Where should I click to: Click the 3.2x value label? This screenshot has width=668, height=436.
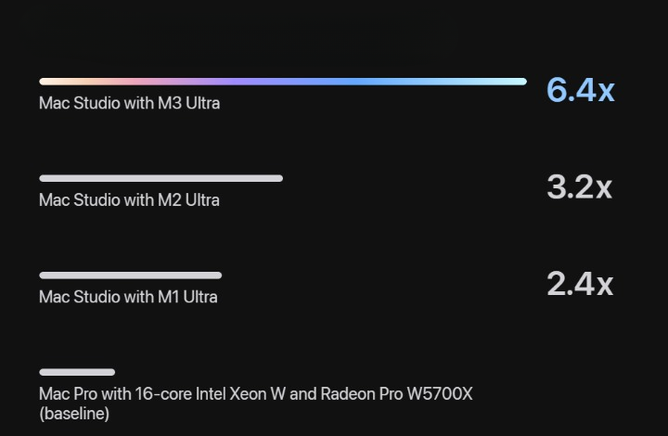[579, 186]
